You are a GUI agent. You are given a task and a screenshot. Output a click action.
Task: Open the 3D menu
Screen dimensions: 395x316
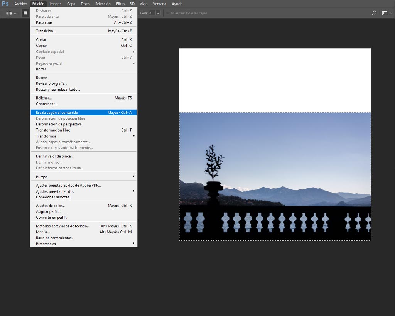point(132,4)
